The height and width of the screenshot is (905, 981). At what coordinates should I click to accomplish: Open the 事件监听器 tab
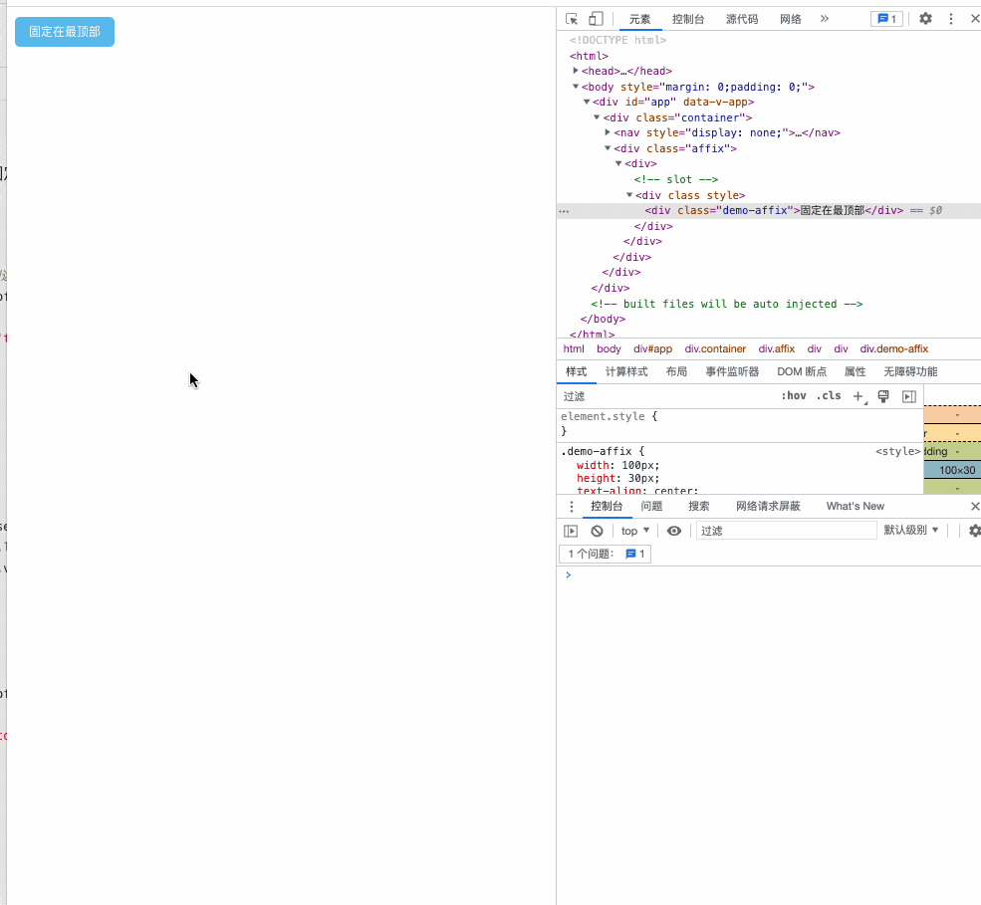point(732,371)
